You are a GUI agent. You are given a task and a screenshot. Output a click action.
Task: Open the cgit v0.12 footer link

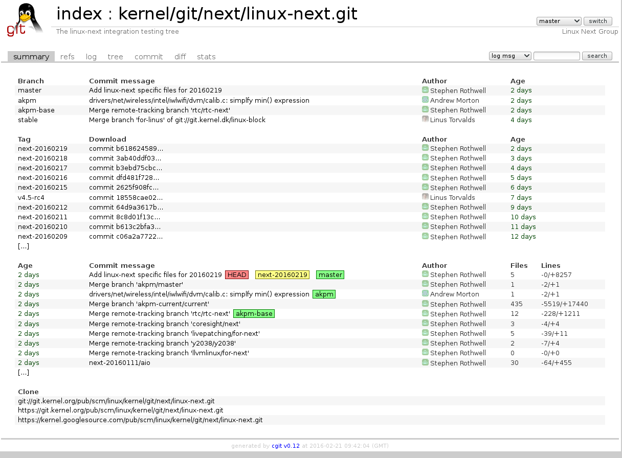point(285,446)
